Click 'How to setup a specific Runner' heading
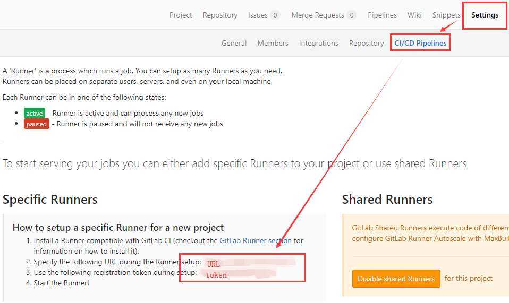The image size is (509, 303). pyautogui.click(x=118, y=228)
